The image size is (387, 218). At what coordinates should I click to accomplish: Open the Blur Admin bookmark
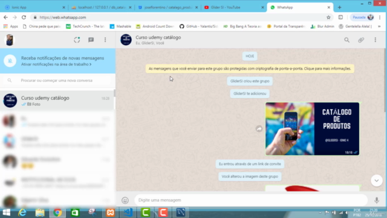pos(322,27)
